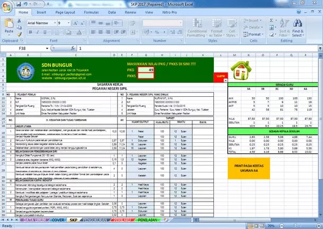Viewport: 323px width, 229px height.
Task: Open the Office Button menu
Action: (6, 7)
